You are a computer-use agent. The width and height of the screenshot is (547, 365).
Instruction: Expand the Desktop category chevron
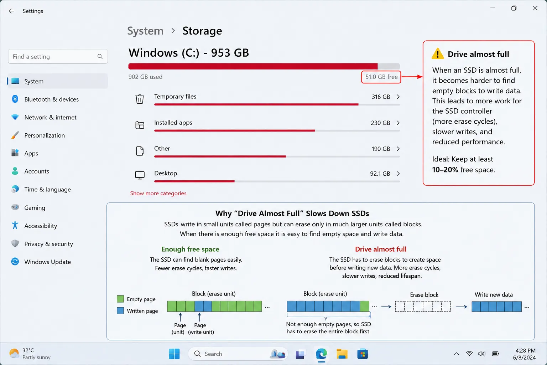click(398, 174)
